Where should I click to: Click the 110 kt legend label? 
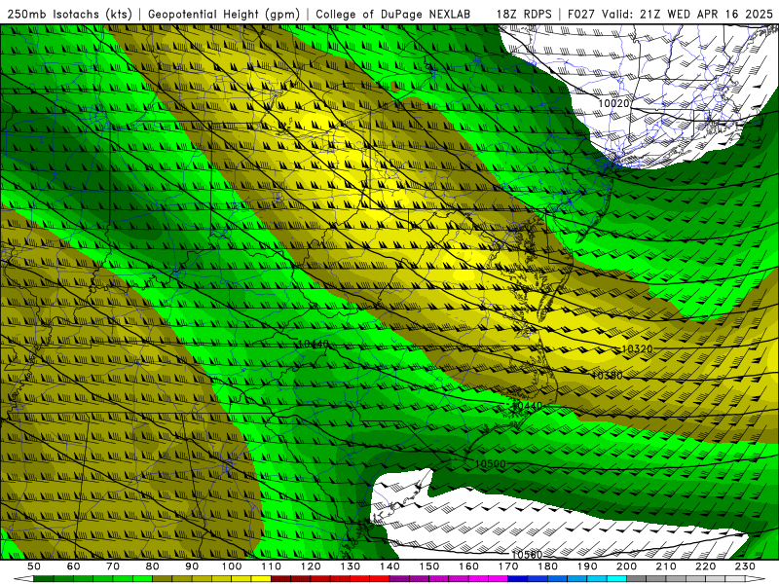tap(272, 566)
